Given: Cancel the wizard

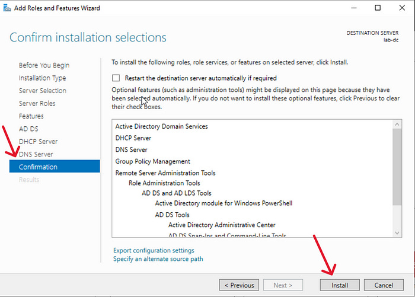Looking at the screenshot, I should point(384,285).
